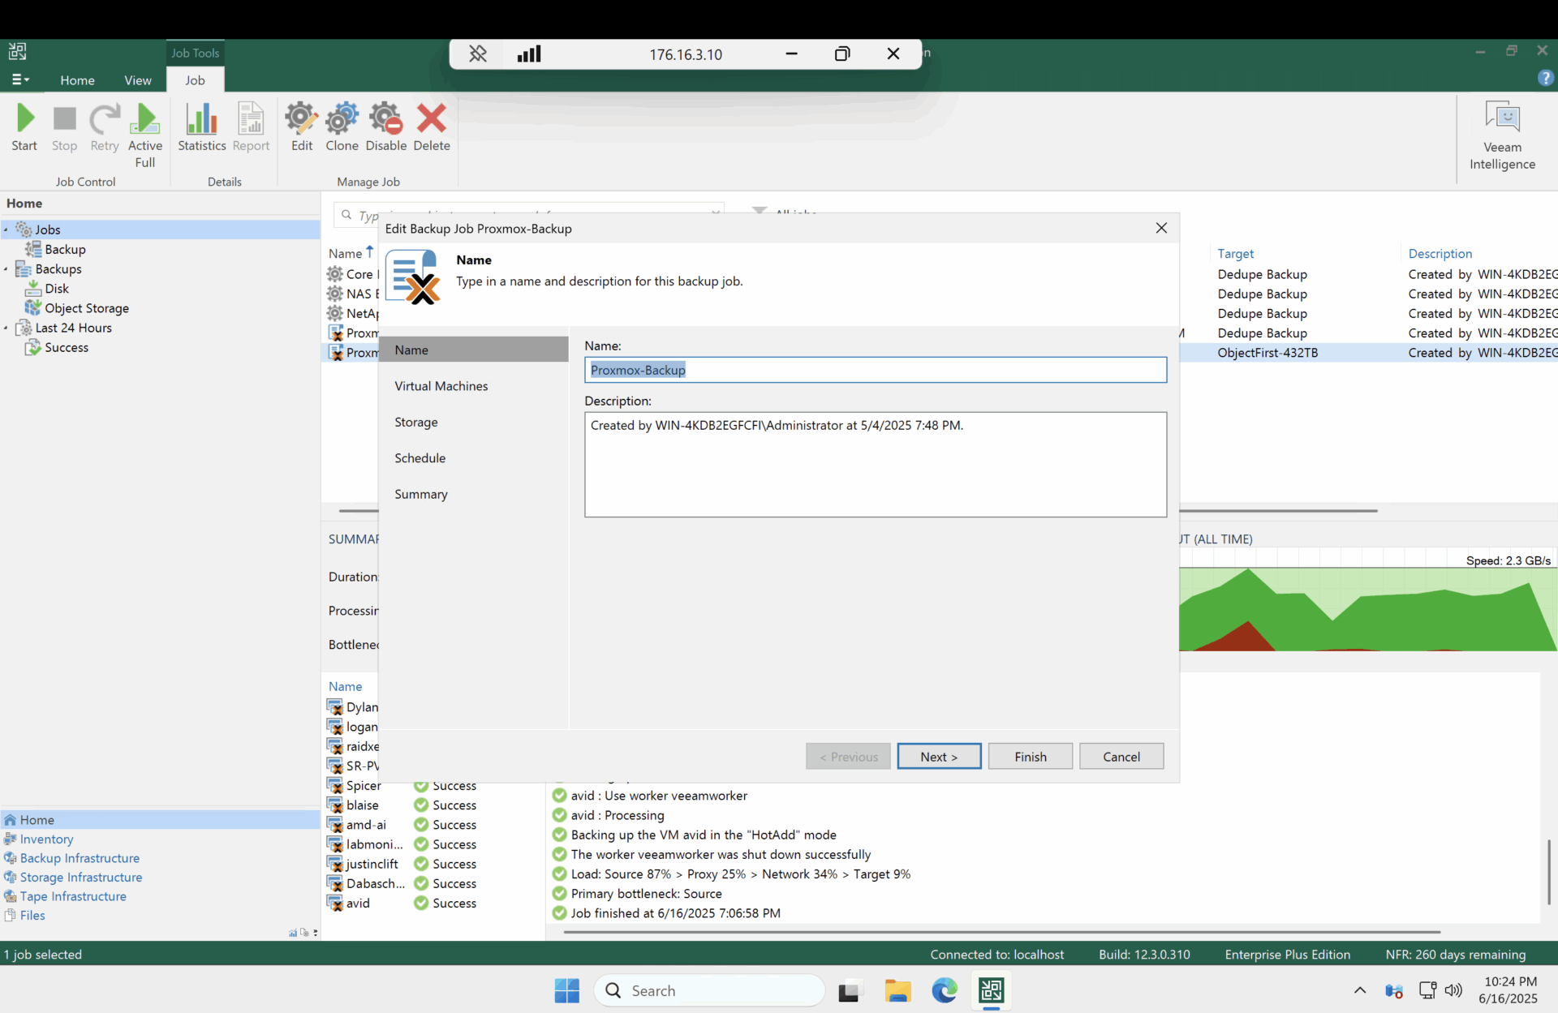Delete the selected job
Viewport: 1558px width, 1013px height.
(431, 127)
